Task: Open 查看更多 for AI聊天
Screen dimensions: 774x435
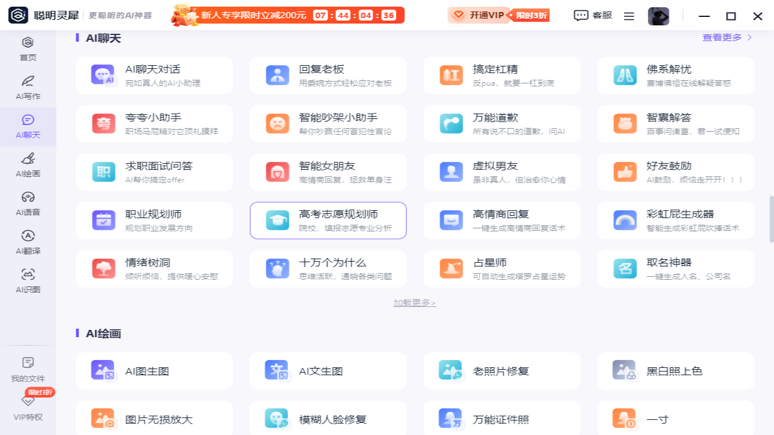Action: tap(723, 37)
